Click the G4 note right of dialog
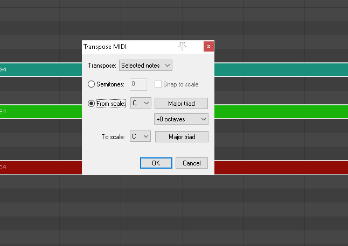 pos(281,69)
